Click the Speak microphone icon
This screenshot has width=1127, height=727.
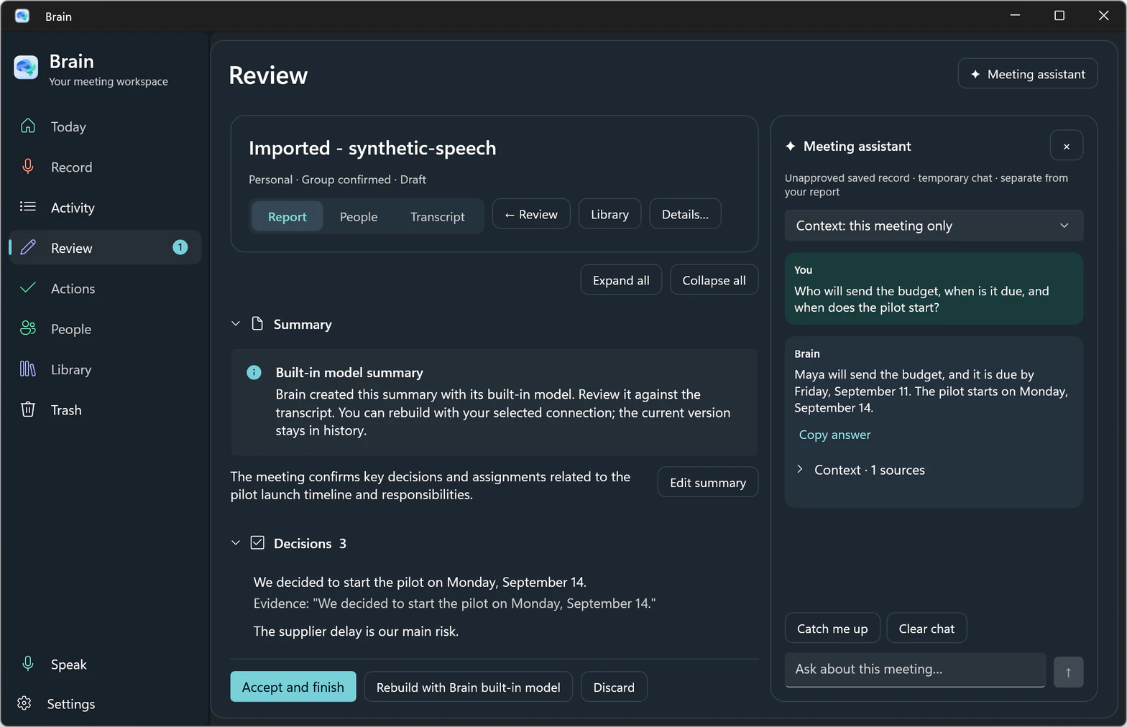click(x=28, y=664)
